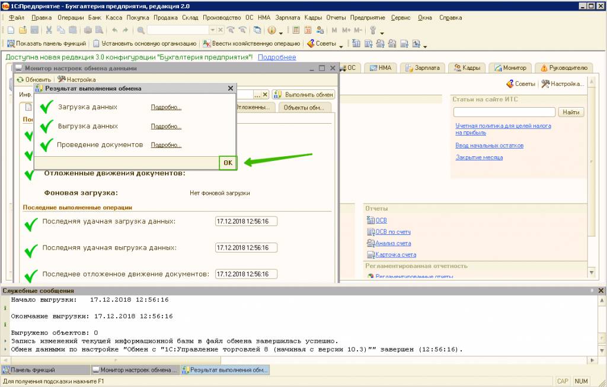Open the Файл menu
Viewport: 607px width, 387px height.
pos(16,17)
